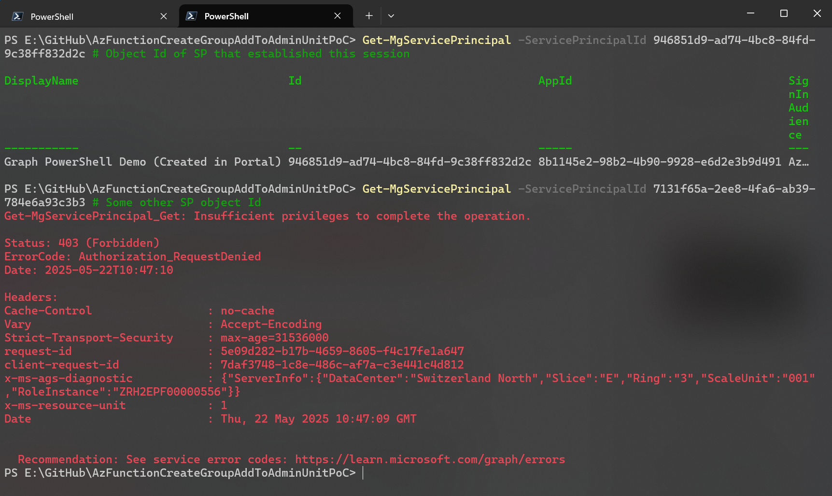Click the 'Headers:' line
The image size is (832, 496).
31,297
